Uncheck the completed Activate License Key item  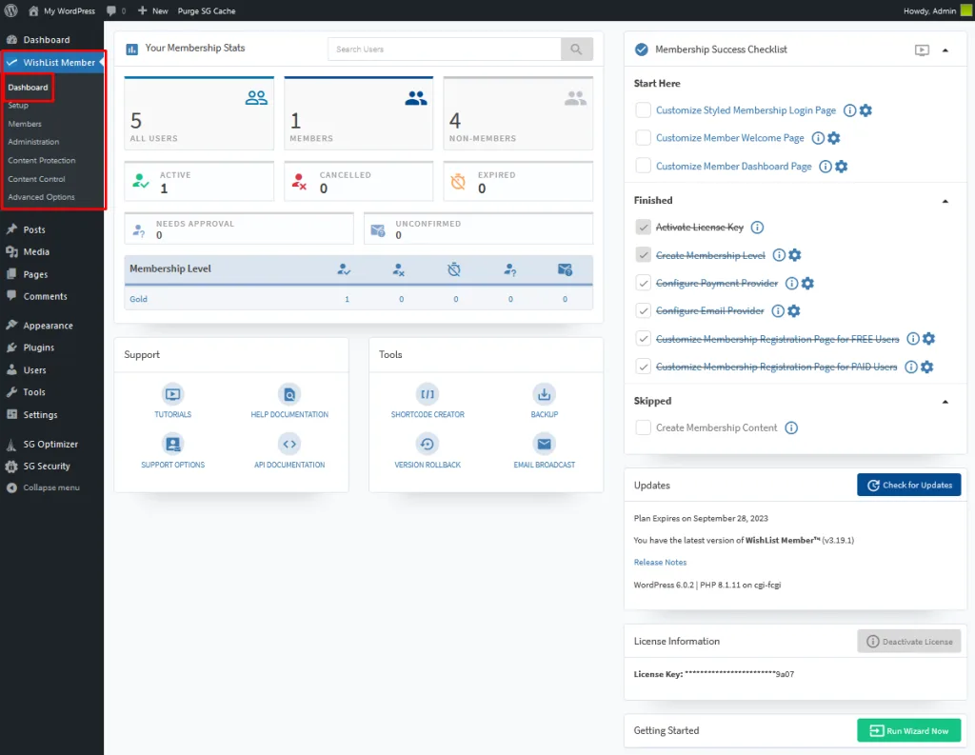tap(643, 228)
